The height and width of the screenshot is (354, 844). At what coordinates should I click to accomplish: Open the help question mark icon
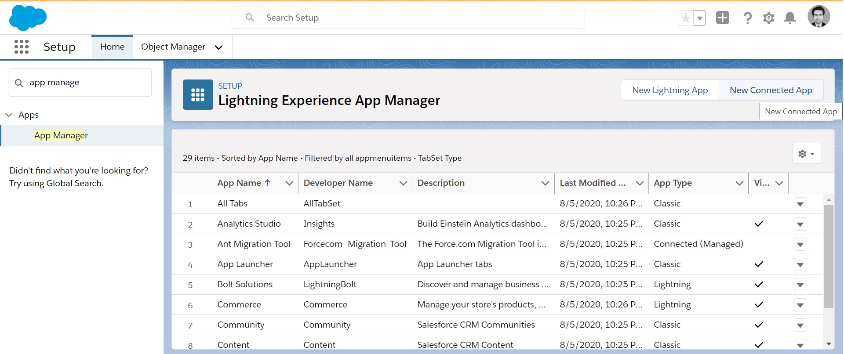(747, 18)
